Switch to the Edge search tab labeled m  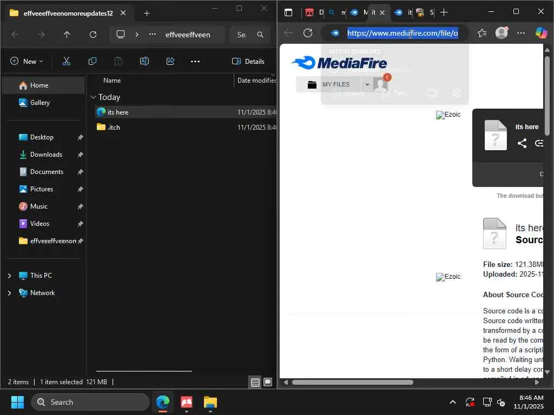338,13
